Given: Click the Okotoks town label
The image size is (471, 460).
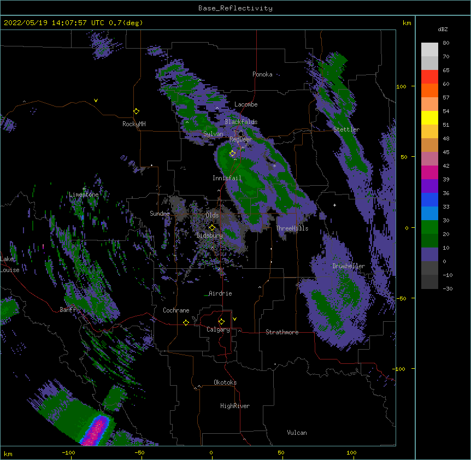Looking at the screenshot, I should pos(225,382).
